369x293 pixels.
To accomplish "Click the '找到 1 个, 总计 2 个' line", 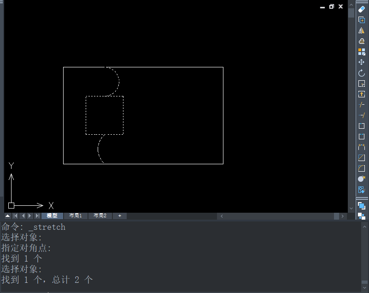I will click(47, 280).
